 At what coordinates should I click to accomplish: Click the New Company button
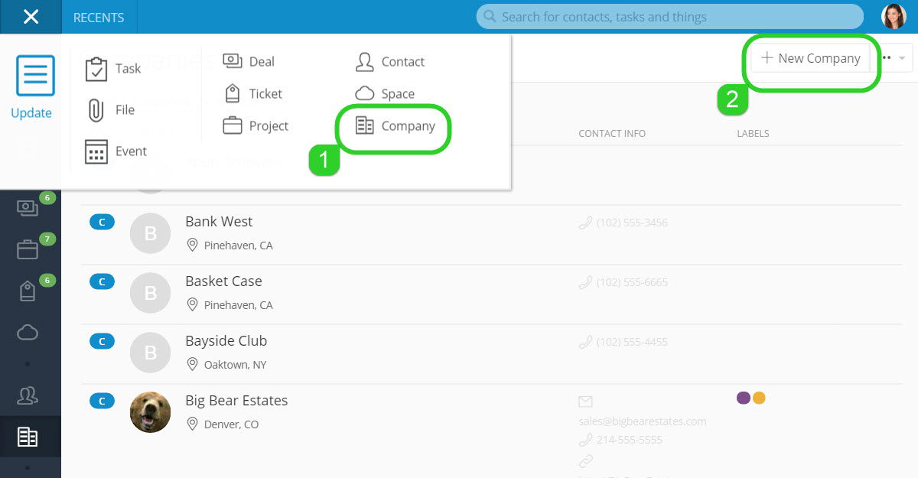(811, 58)
